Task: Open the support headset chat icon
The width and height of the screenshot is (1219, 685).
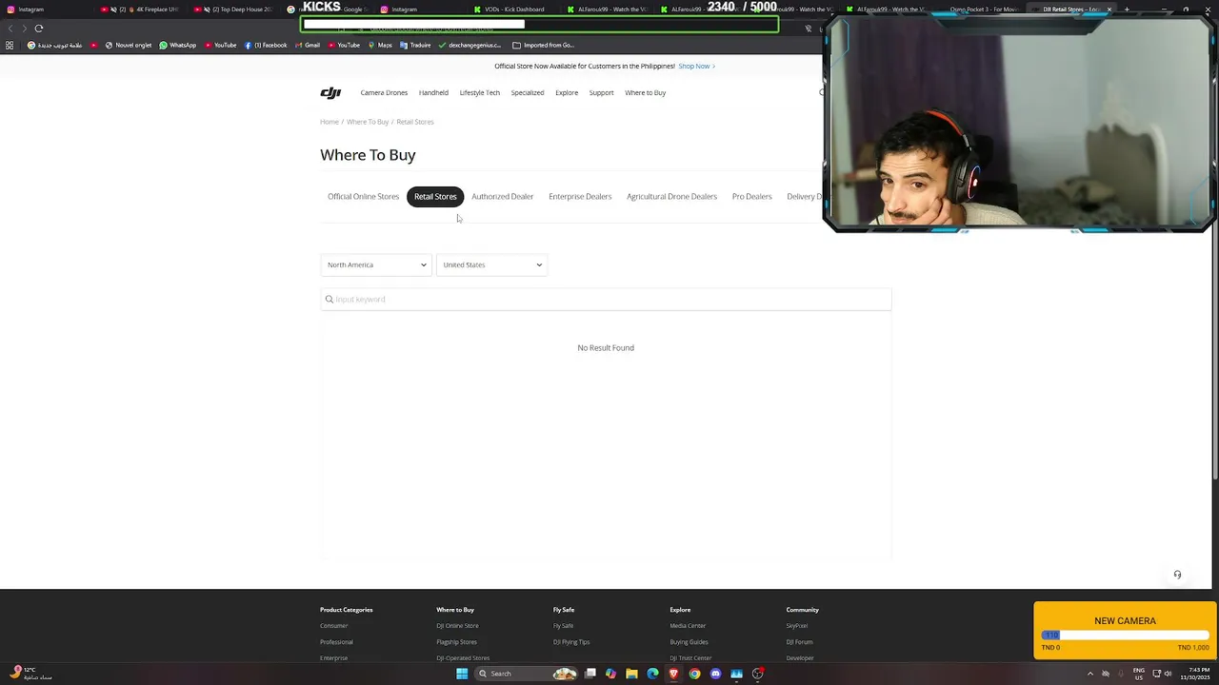Action: 1177,575
